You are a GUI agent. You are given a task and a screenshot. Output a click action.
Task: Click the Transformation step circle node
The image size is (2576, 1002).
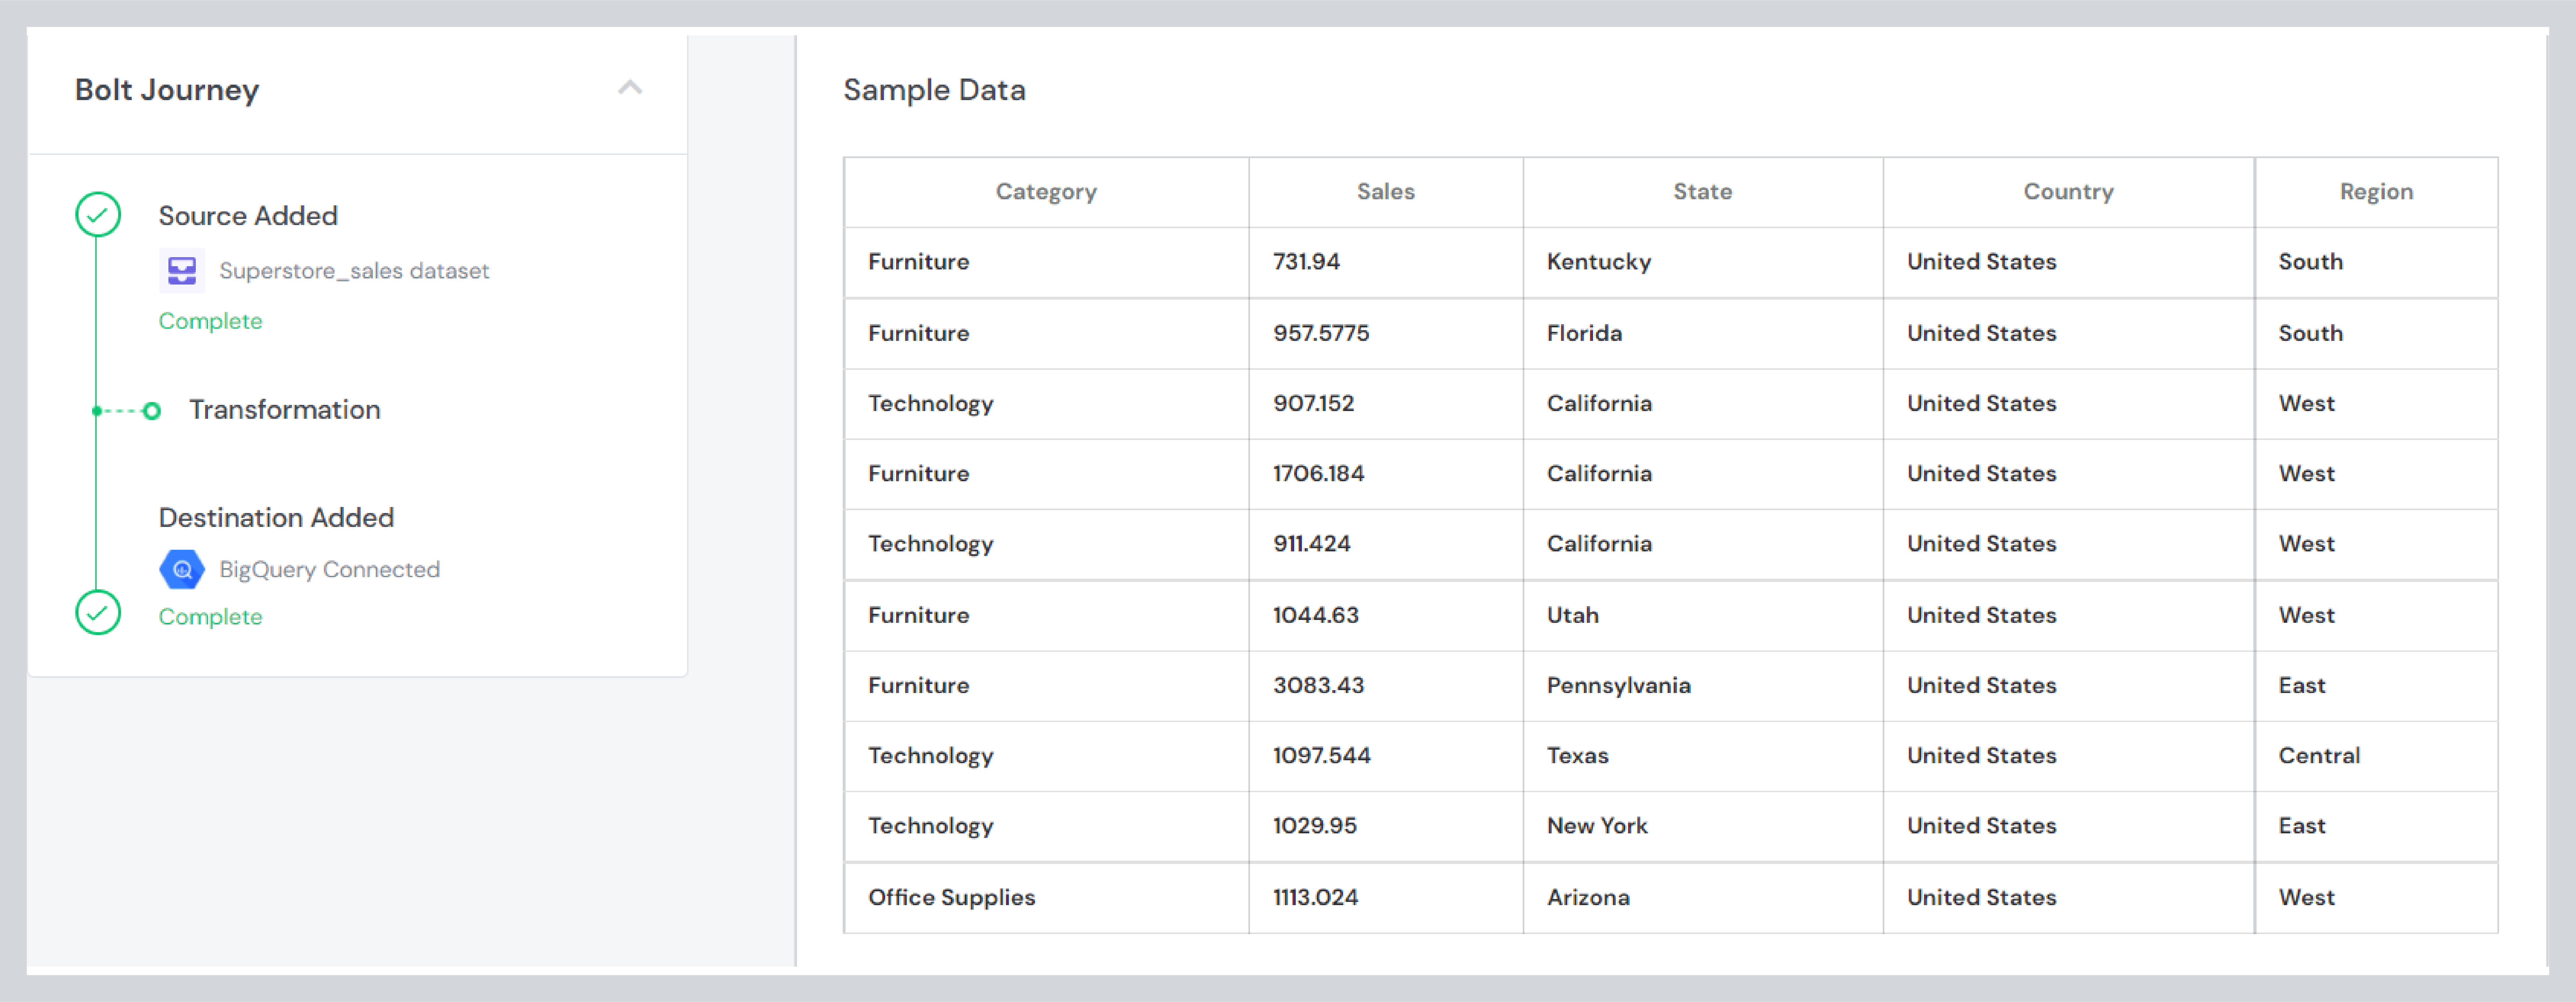152,411
